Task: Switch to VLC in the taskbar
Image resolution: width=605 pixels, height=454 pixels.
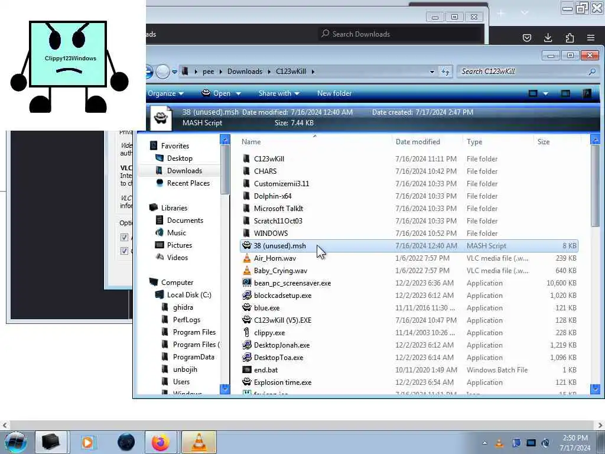Action: (199, 442)
